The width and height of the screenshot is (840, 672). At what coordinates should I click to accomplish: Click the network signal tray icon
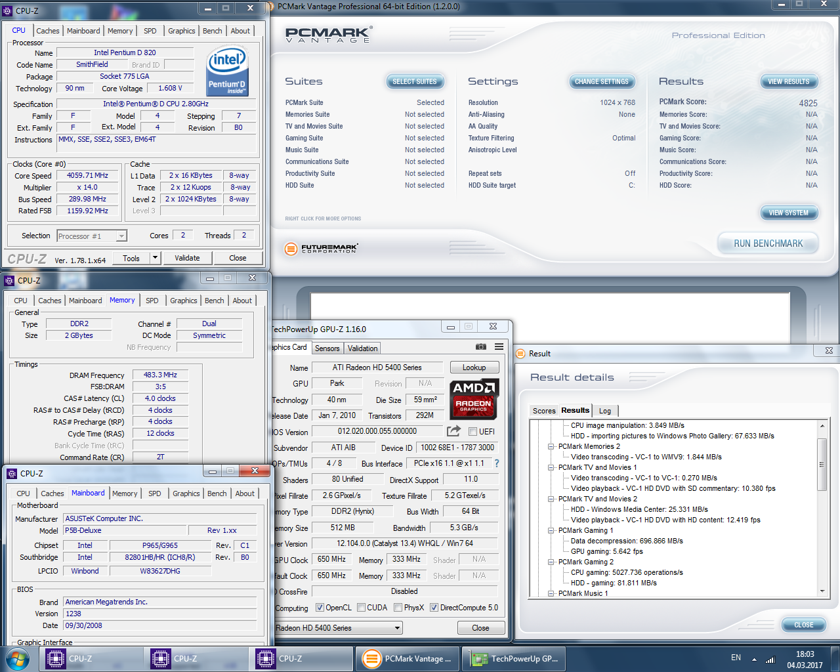[x=770, y=660]
